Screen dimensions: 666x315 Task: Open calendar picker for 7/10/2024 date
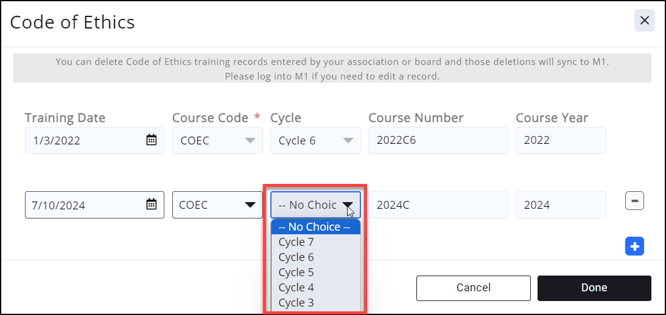click(x=152, y=205)
